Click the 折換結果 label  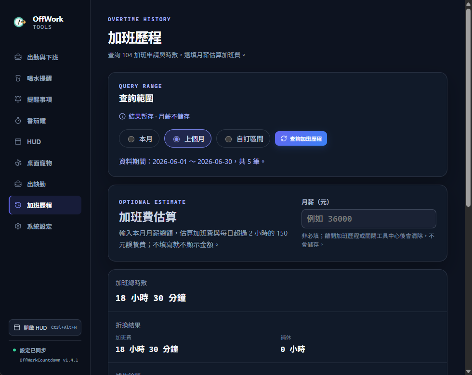tap(128, 325)
